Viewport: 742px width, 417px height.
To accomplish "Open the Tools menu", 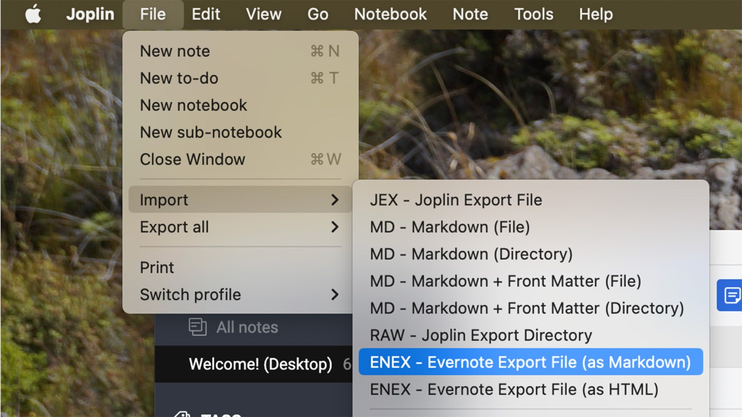I will click(x=533, y=14).
